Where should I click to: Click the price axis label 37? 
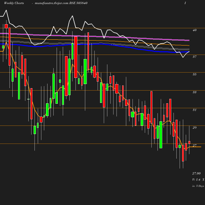pos(194,57)
